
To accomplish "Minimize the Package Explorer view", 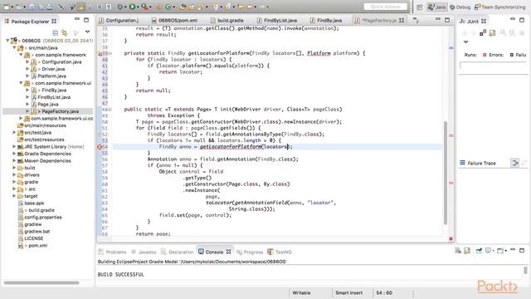I will coord(77,19).
